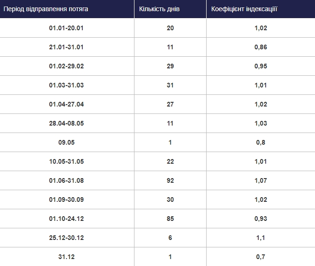Select the 10.05-31.05 period cell

66,161
